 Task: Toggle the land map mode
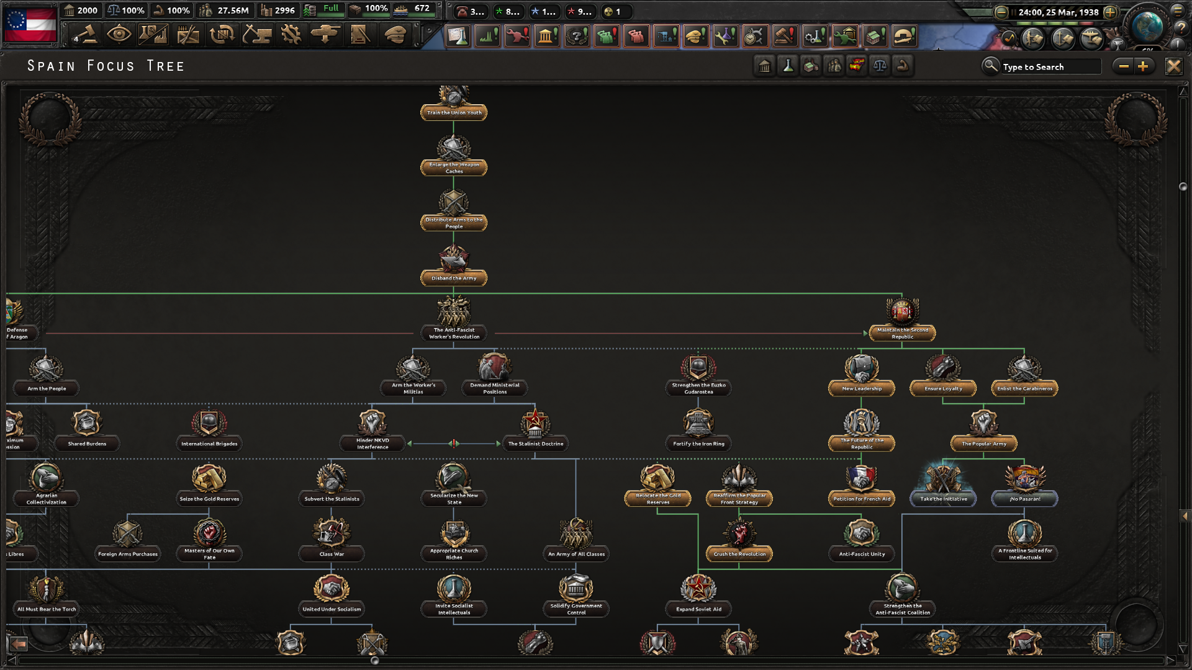click(x=1033, y=38)
